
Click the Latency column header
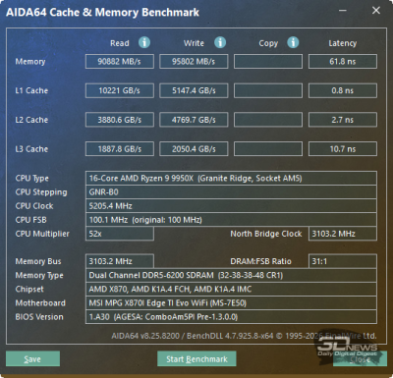tap(343, 43)
